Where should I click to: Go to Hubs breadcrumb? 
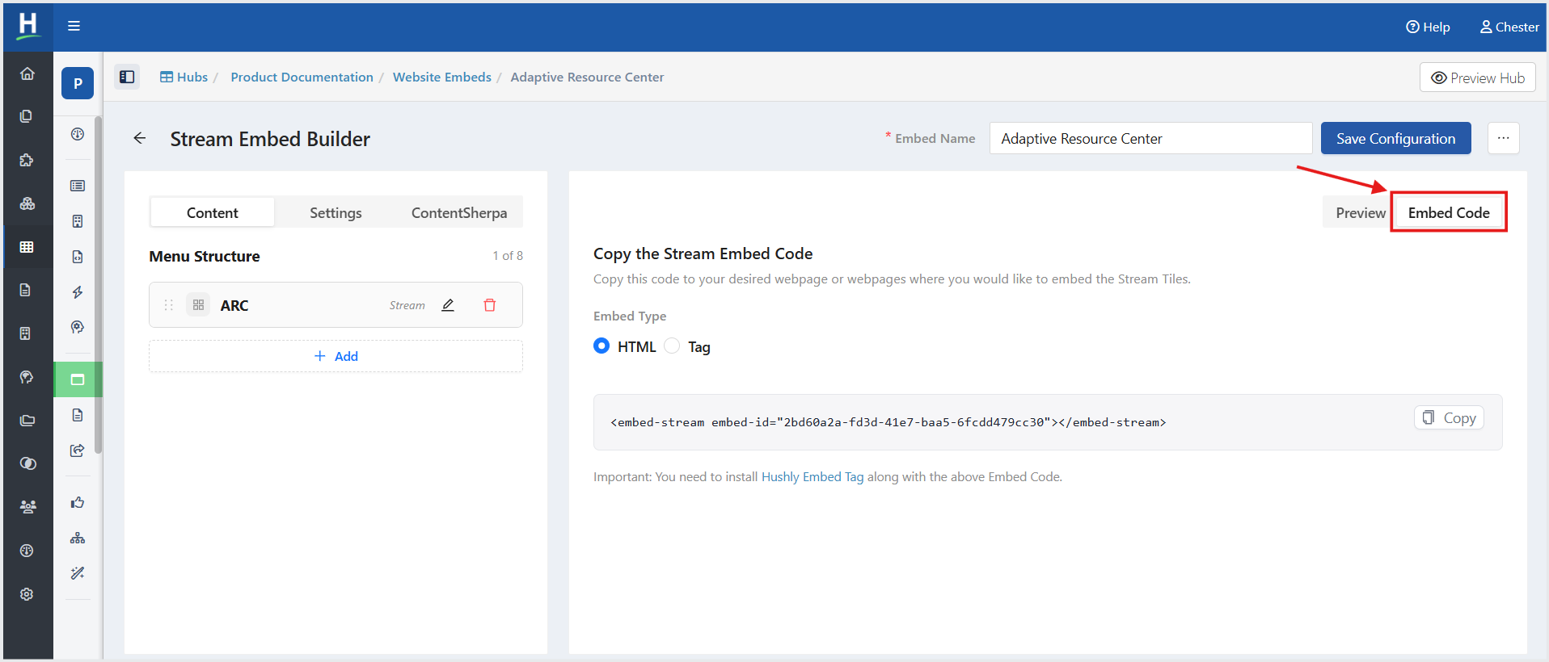click(184, 77)
